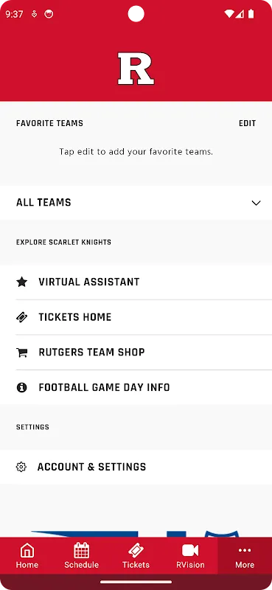Switch to the Tickets bottom tab
272x590 pixels.
[x=136, y=556]
